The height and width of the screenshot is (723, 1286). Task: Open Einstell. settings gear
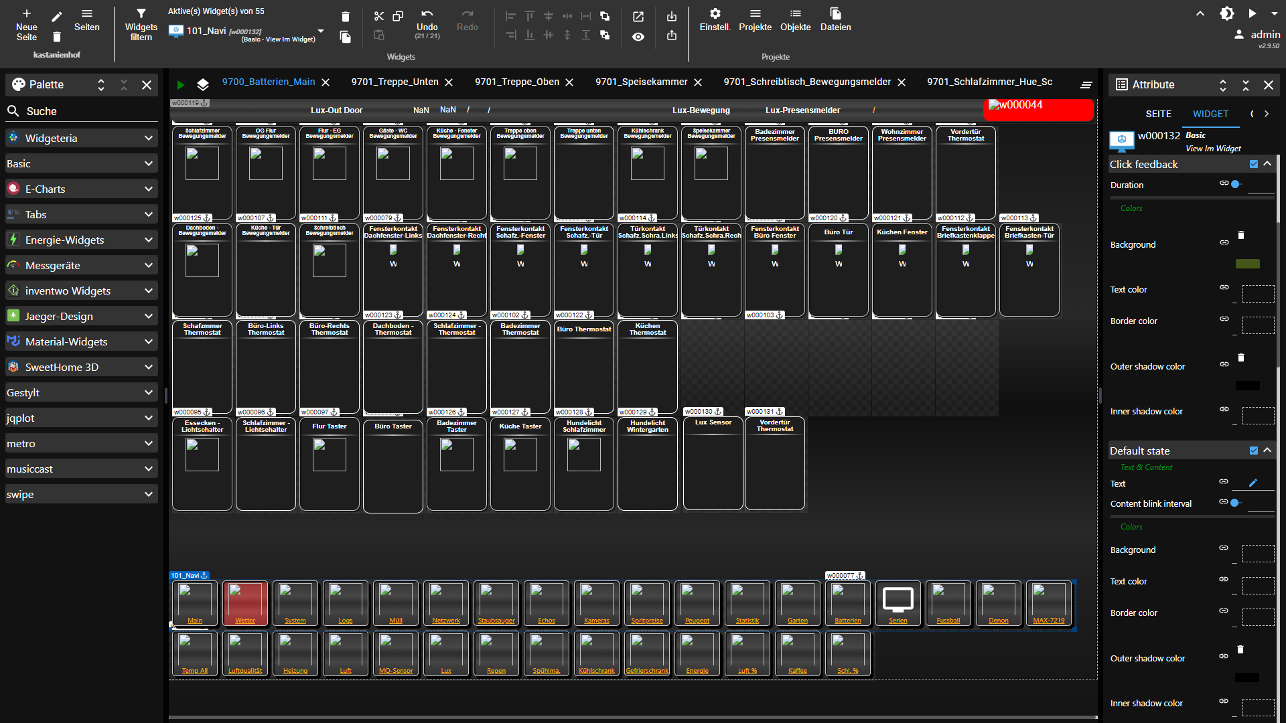[x=715, y=19]
